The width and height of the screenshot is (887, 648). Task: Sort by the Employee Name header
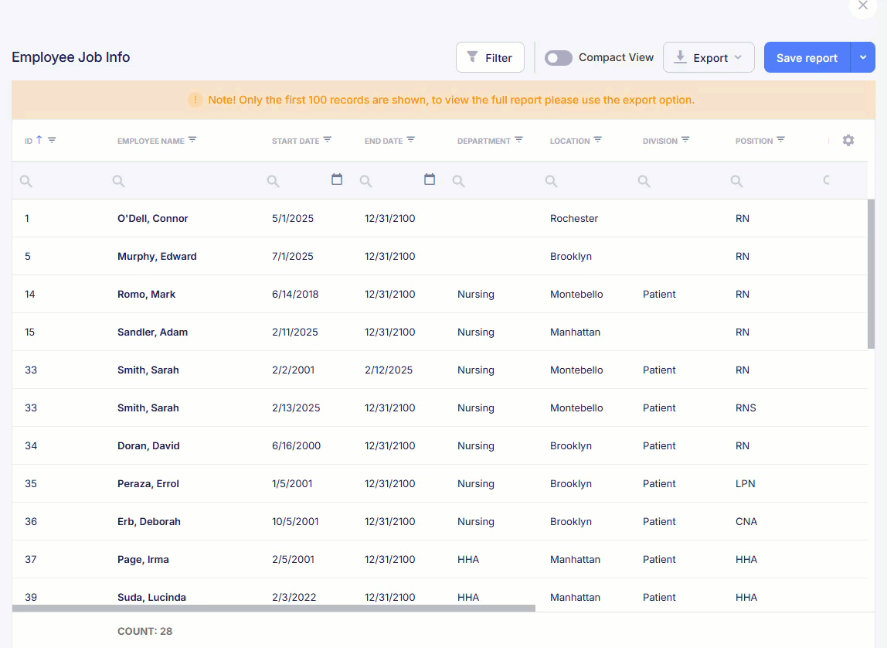click(x=151, y=141)
